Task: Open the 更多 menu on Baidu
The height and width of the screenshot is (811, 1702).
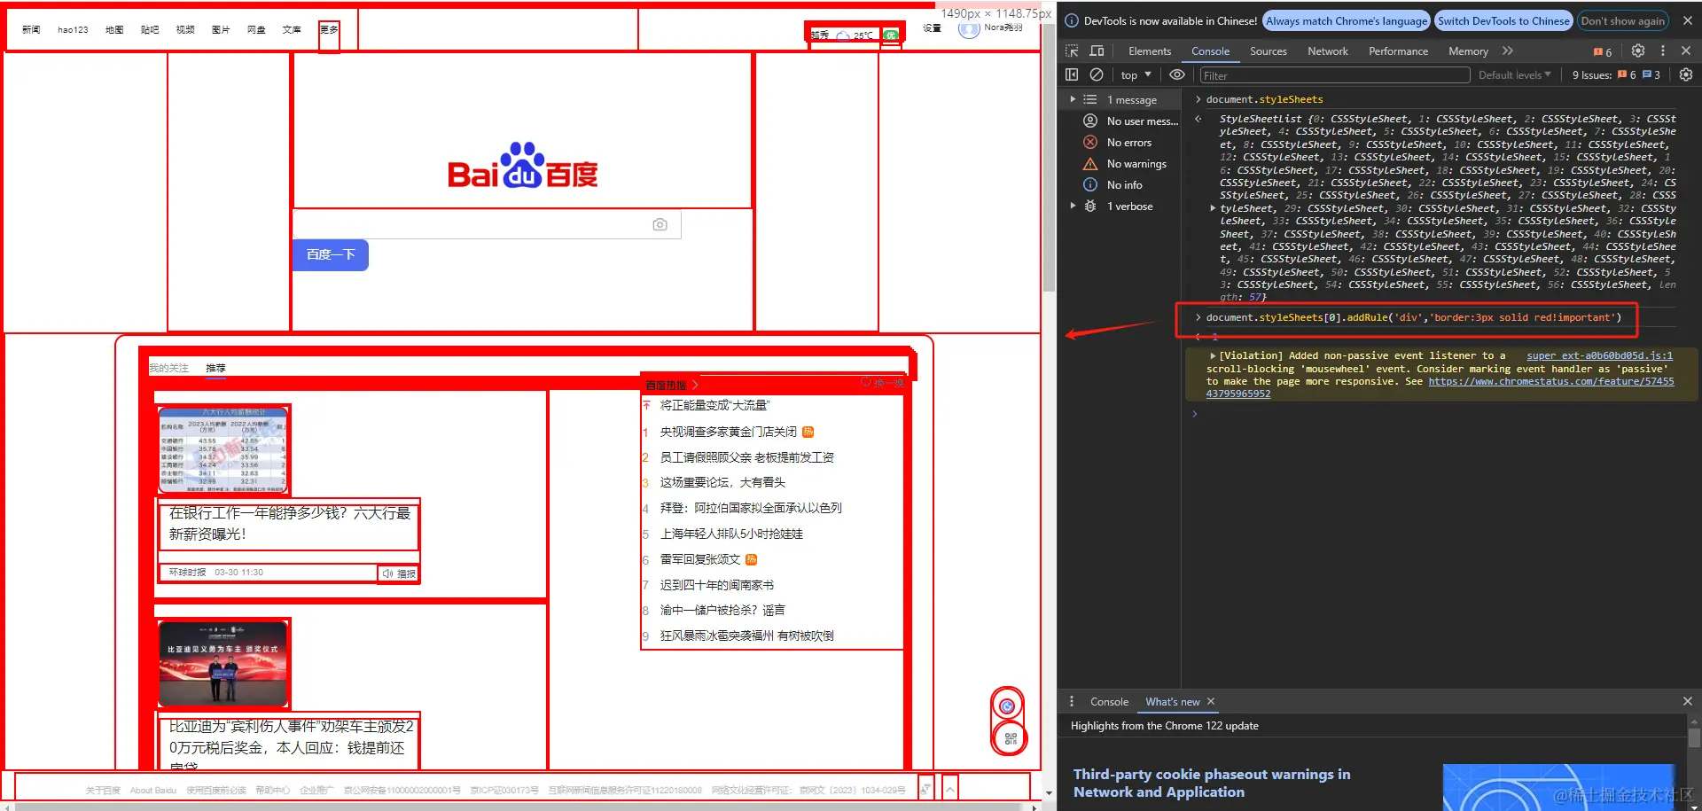Action: (x=329, y=30)
